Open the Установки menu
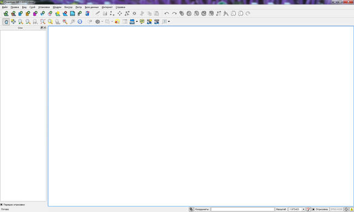 pyautogui.click(x=44, y=7)
